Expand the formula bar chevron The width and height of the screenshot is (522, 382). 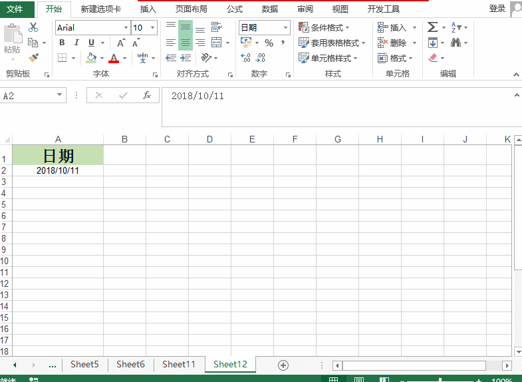coord(517,95)
